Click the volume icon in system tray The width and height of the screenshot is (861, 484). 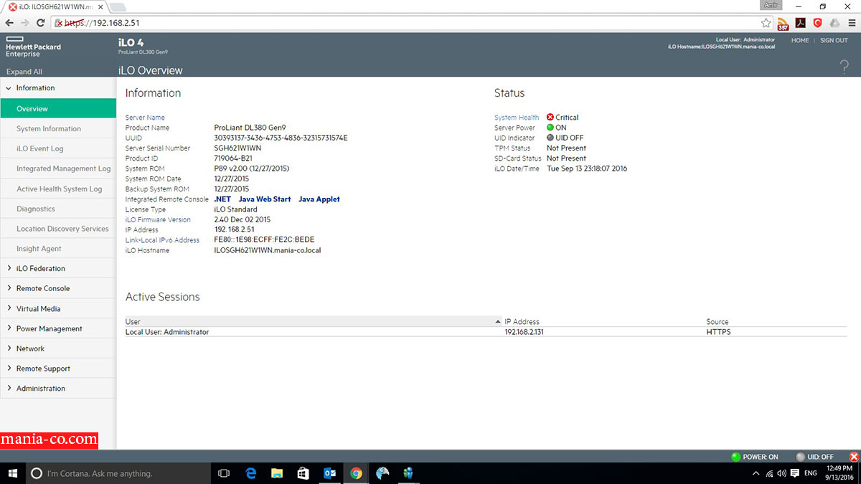tap(782, 473)
